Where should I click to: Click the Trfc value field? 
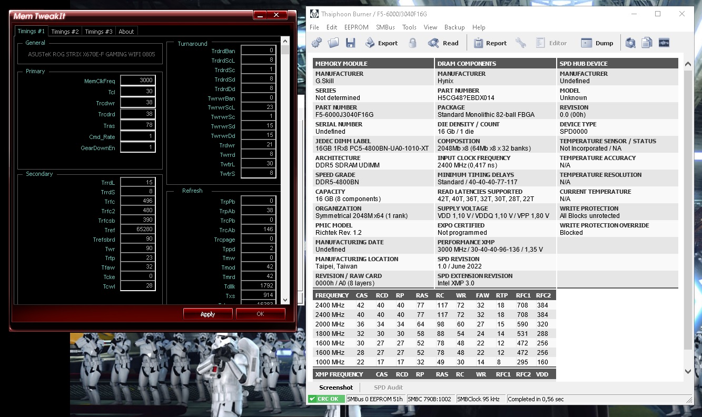pos(138,201)
